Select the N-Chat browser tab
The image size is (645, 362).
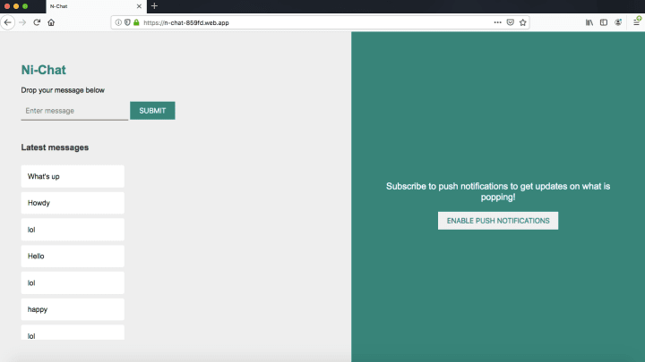coord(85,6)
